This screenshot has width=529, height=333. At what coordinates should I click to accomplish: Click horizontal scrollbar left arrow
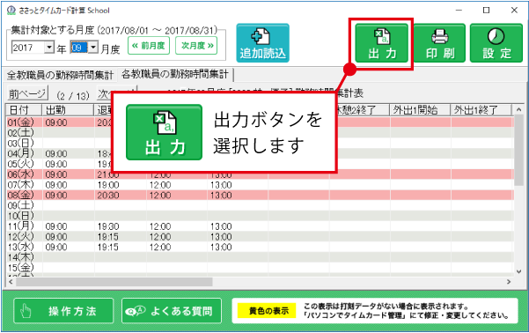(11, 282)
